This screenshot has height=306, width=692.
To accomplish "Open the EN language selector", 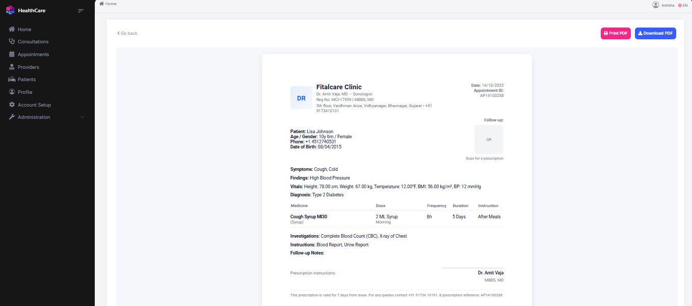I will (x=683, y=5).
